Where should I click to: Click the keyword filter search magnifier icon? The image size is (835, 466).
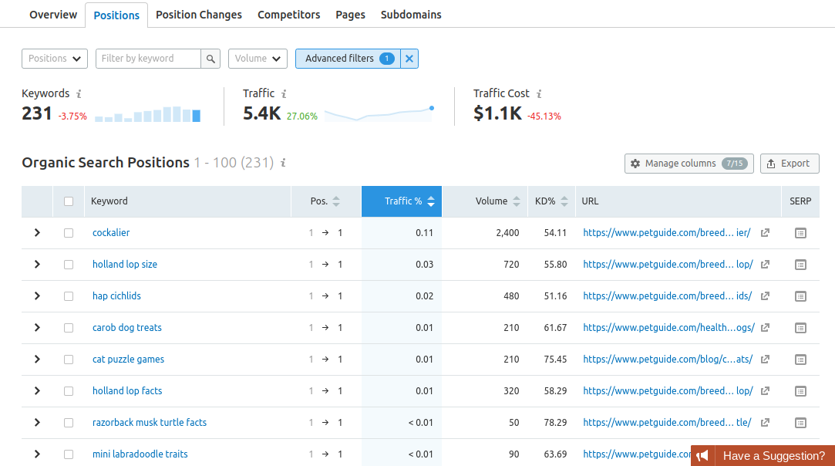pyautogui.click(x=210, y=58)
